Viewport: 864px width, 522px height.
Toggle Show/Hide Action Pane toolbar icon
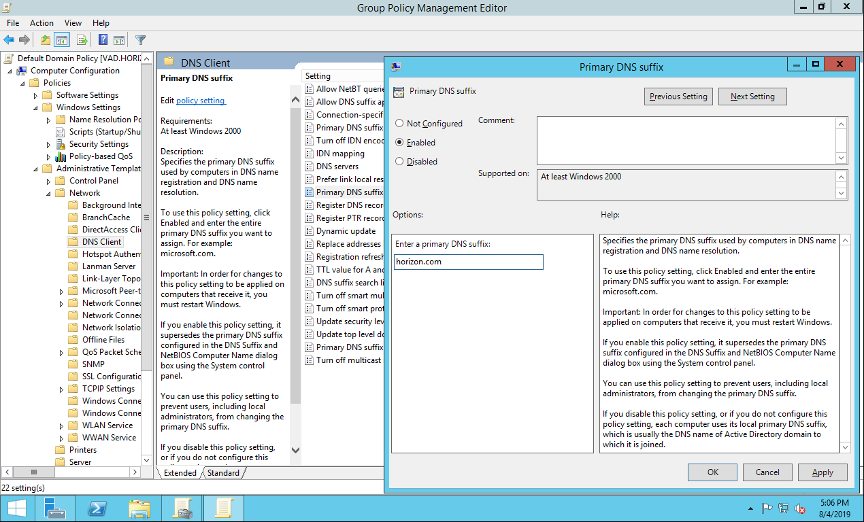pos(119,40)
